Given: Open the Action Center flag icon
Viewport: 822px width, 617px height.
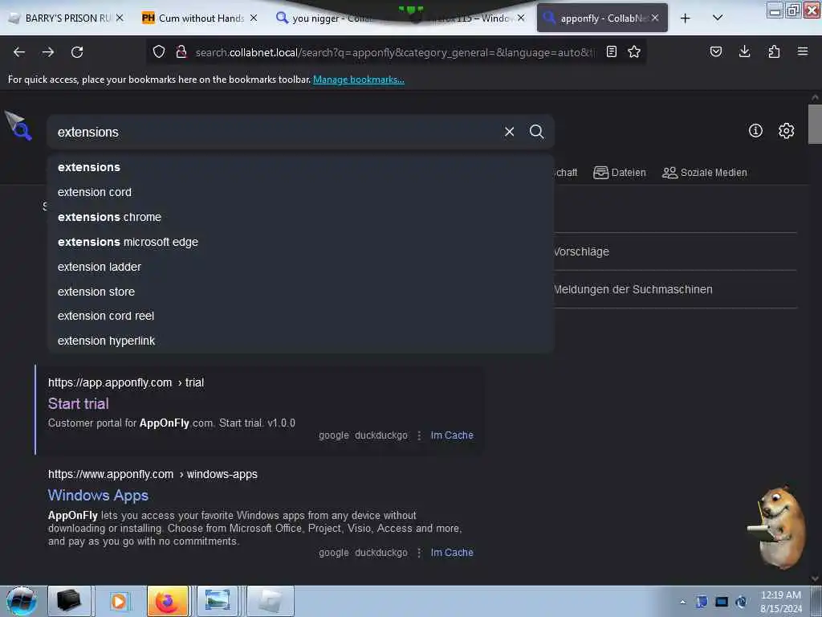Looking at the screenshot, I should (702, 602).
